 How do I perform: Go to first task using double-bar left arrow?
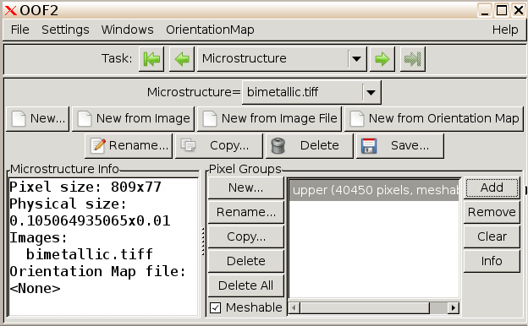click(151, 59)
